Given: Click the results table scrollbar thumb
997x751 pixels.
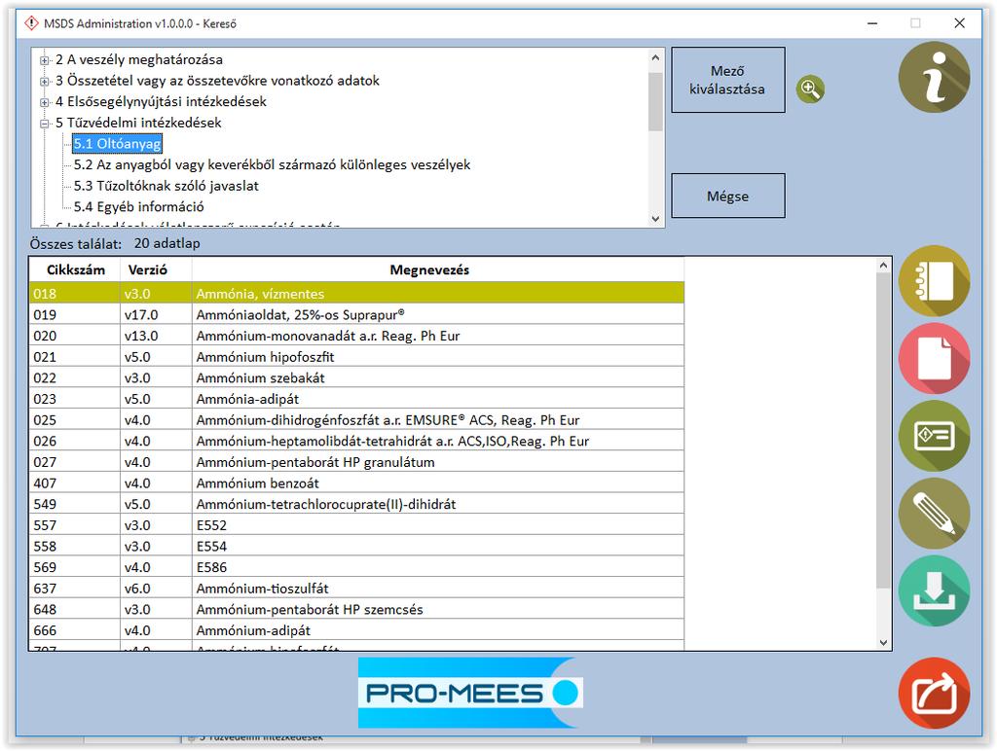Looking at the screenshot, I should point(883,431).
